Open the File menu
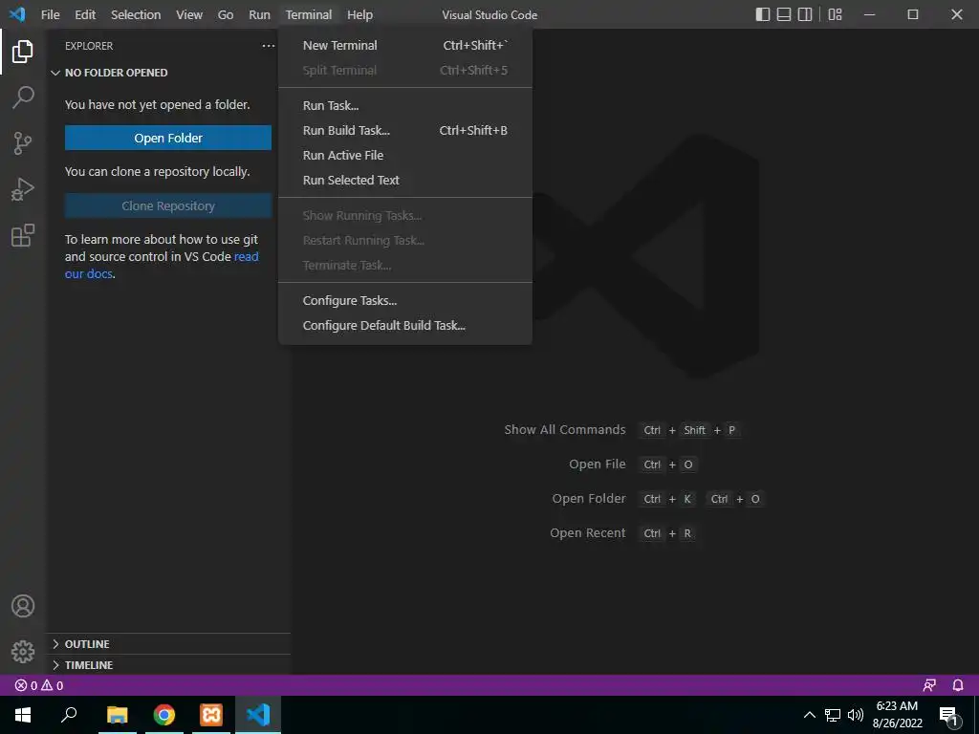This screenshot has height=734, width=979. [51, 14]
